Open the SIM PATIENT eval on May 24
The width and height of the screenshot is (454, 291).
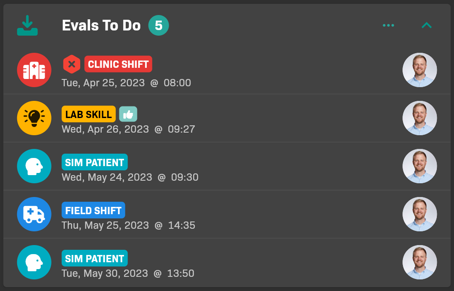point(94,162)
